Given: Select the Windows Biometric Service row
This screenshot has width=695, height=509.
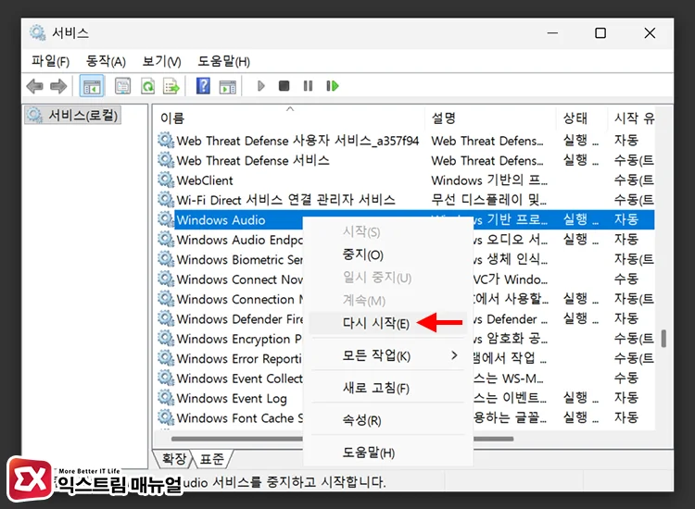Looking at the screenshot, I should click(x=239, y=259).
